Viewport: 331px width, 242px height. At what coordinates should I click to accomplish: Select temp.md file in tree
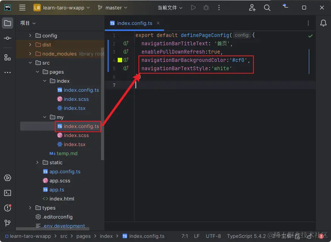coord(63,153)
